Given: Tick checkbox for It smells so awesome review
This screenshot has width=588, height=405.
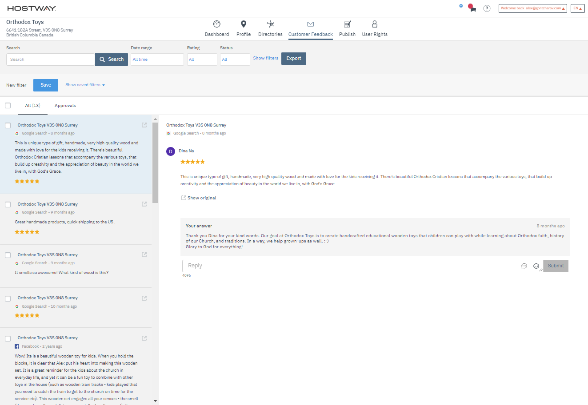Looking at the screenshot, I should pos(8,255).
